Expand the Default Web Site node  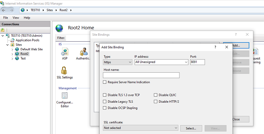pos(12,50)
